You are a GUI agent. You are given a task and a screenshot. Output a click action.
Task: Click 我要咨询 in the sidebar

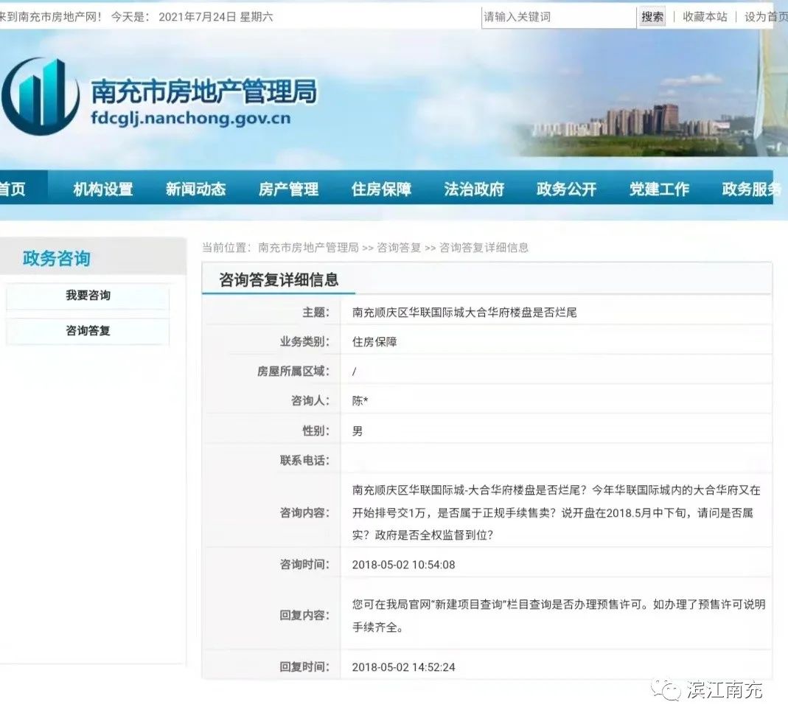point(88,296)
